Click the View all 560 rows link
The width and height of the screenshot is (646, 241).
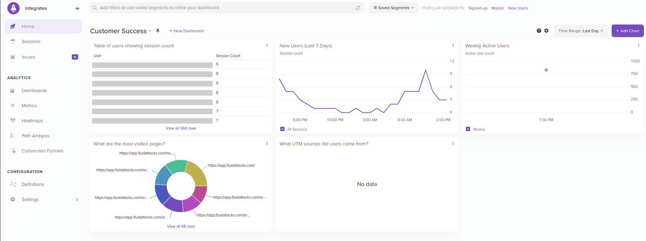[181, 129]
